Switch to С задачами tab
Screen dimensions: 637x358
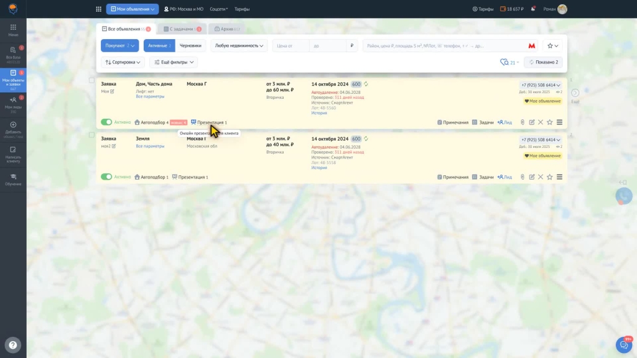(x=182, y=29)
